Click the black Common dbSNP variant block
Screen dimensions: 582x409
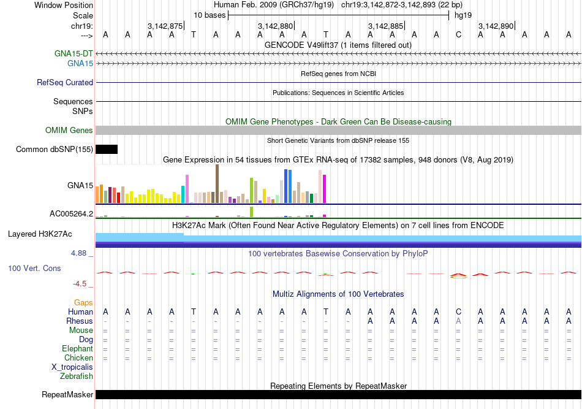point(107,149)
